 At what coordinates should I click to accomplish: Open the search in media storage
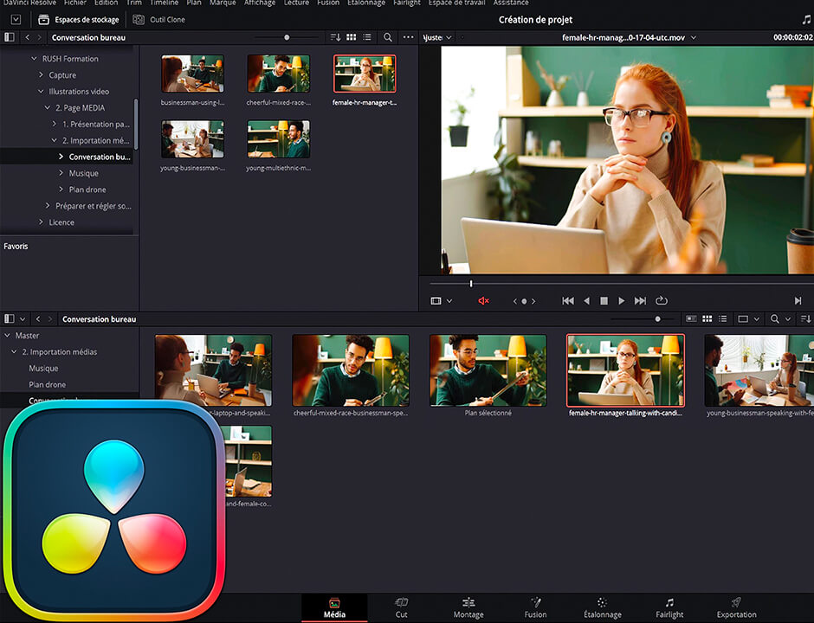(x=388, y=37)
